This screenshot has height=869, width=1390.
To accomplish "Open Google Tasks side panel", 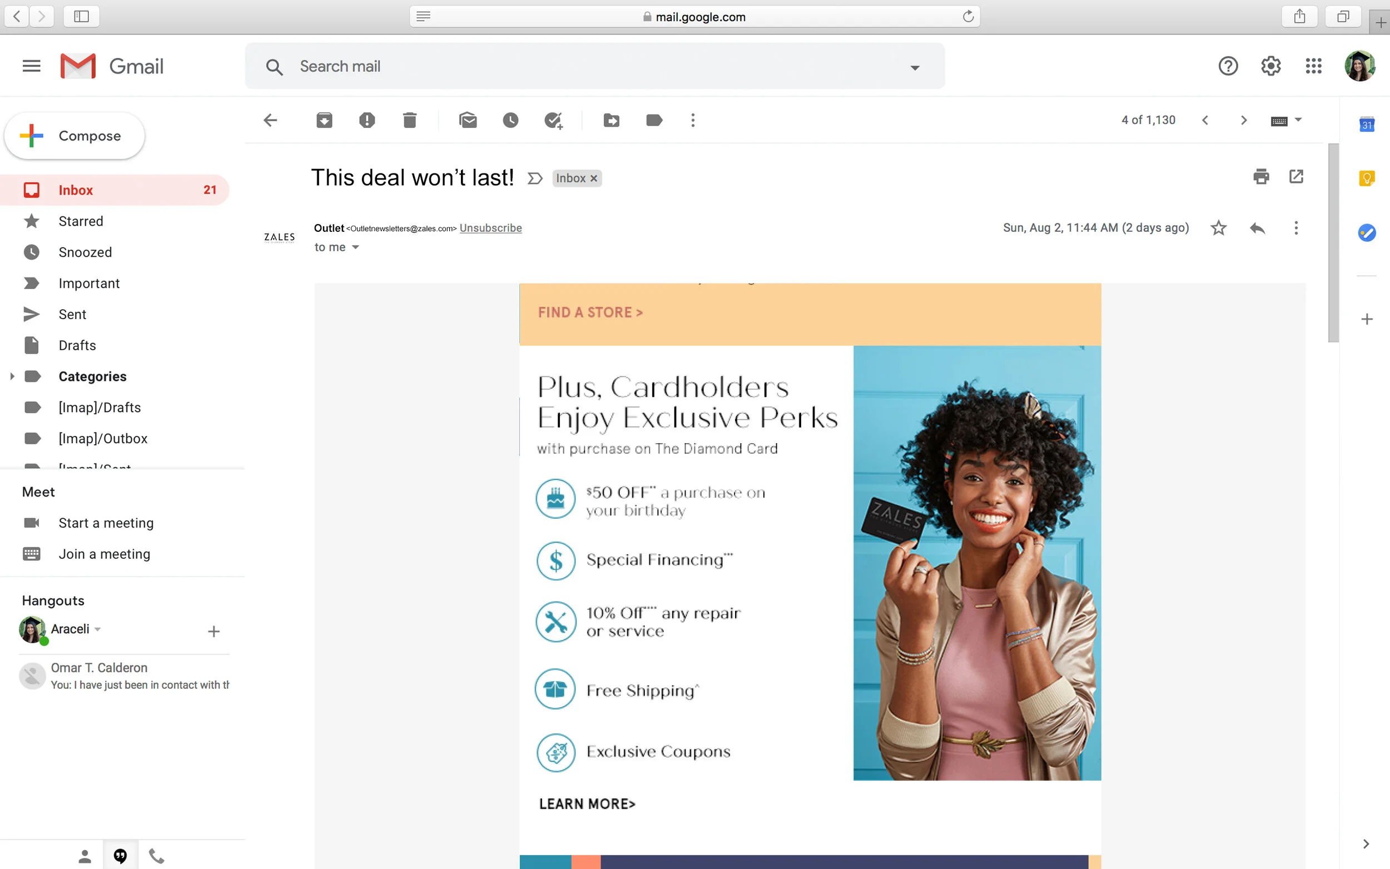I will coord(1367,233).
